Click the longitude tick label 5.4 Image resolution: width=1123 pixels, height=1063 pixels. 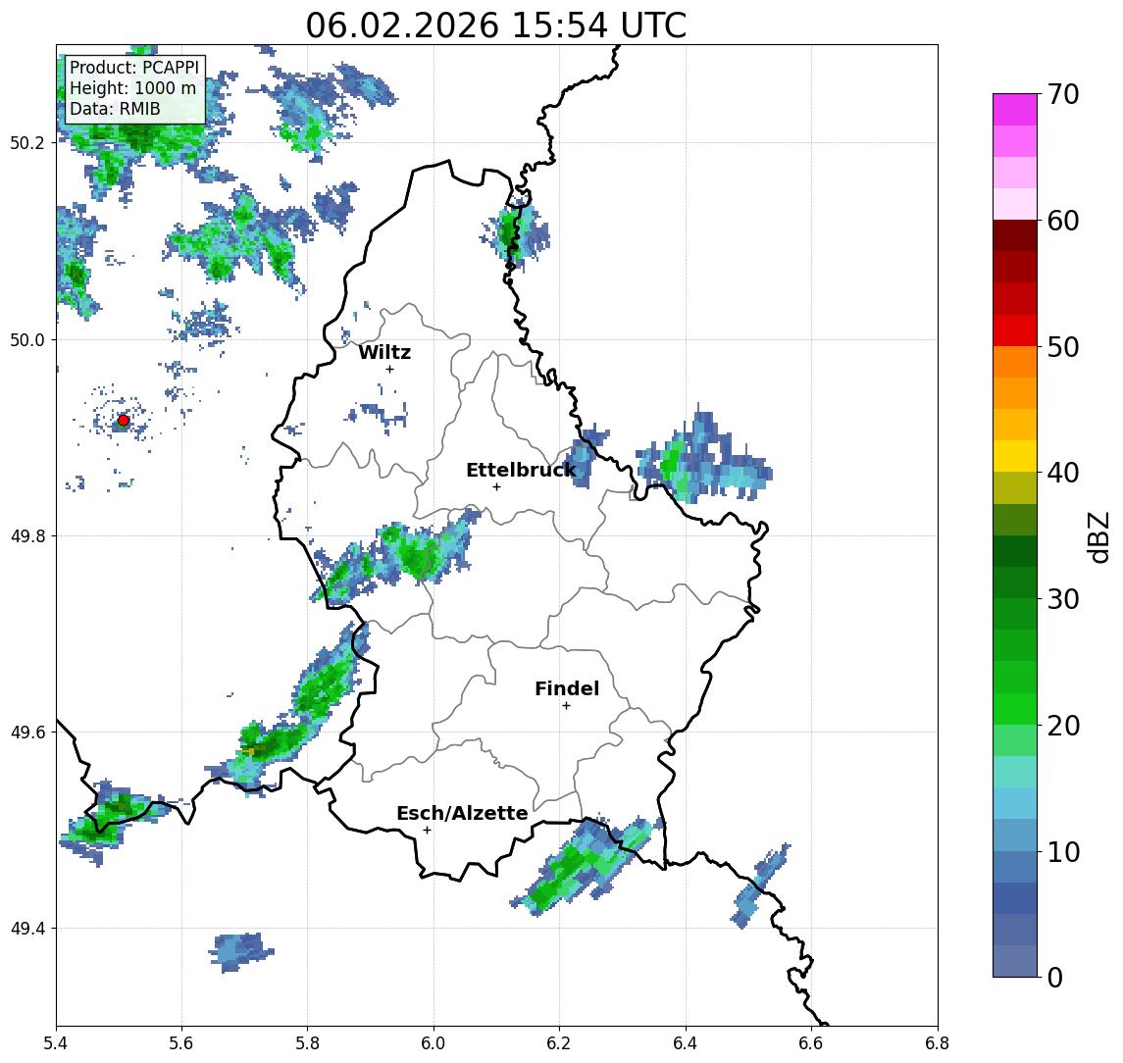click(56, 1043)
